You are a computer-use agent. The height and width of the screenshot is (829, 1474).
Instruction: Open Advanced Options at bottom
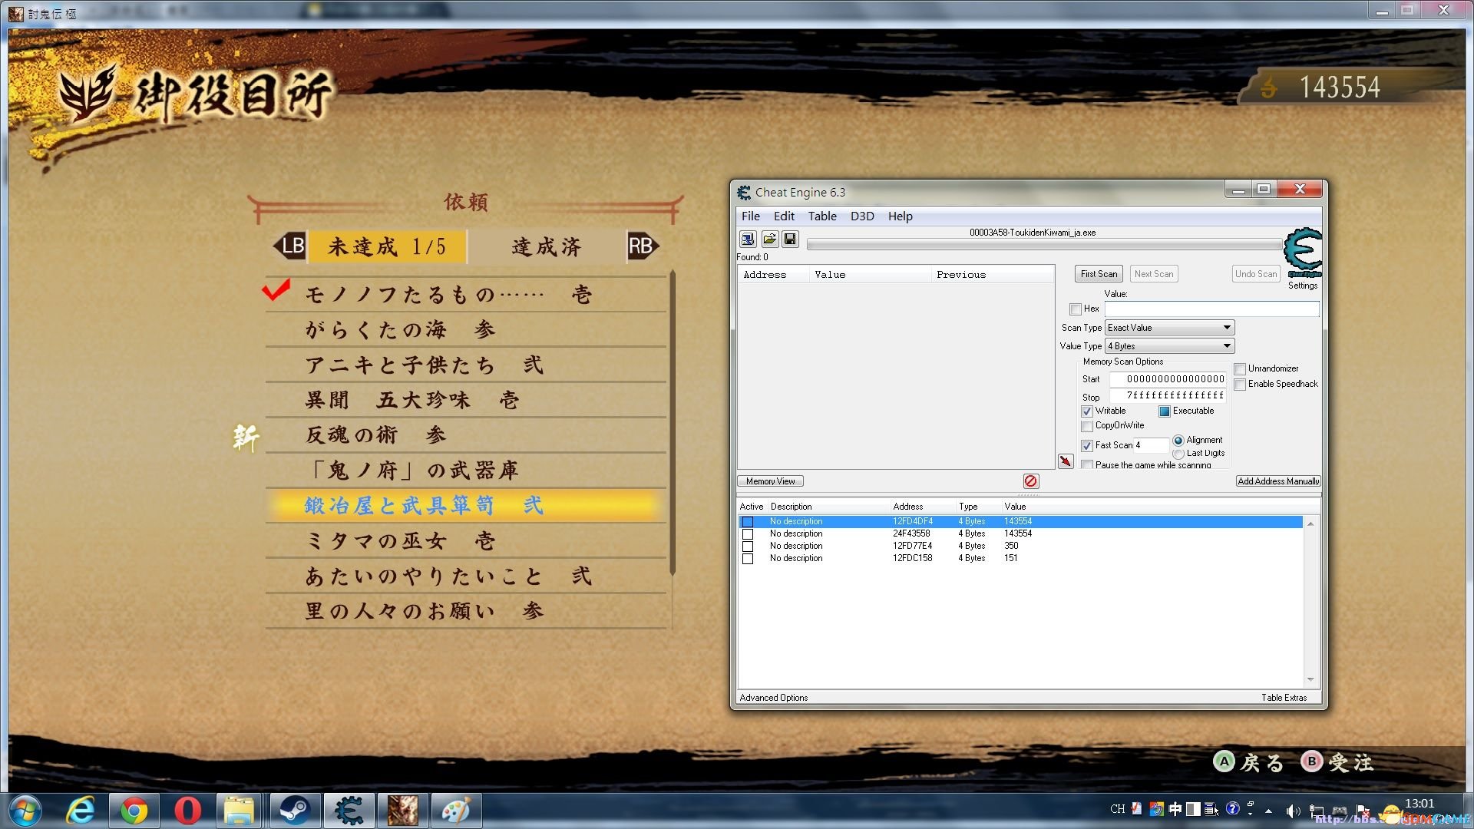pos(774,698)
